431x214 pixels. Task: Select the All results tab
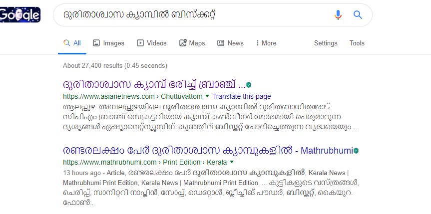coord(72,43)
